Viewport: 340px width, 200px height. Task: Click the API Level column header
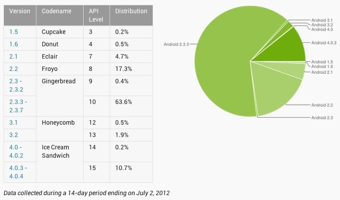pos(97,15)
